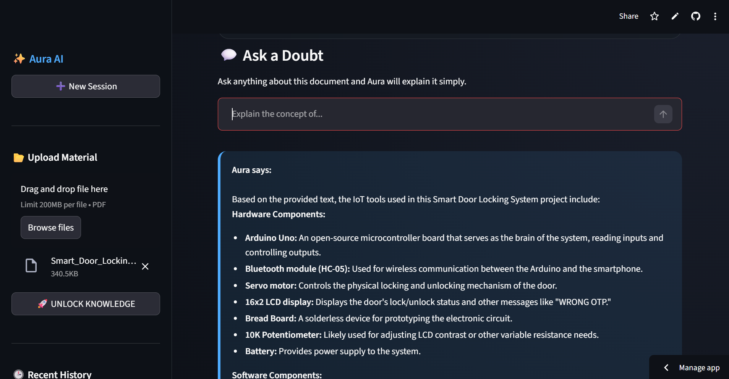Screen dimensions: 729x379
Task: Click the pencil edit icon
Action: [x=675, y=16]
